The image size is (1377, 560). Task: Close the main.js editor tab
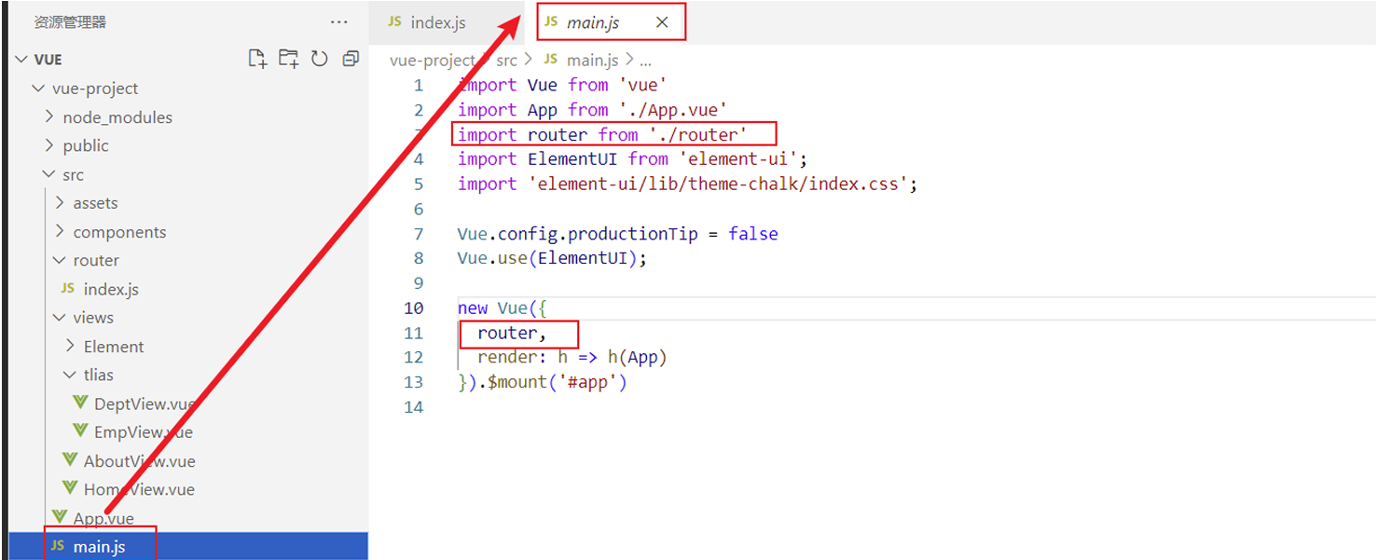[x=662, y=22]
